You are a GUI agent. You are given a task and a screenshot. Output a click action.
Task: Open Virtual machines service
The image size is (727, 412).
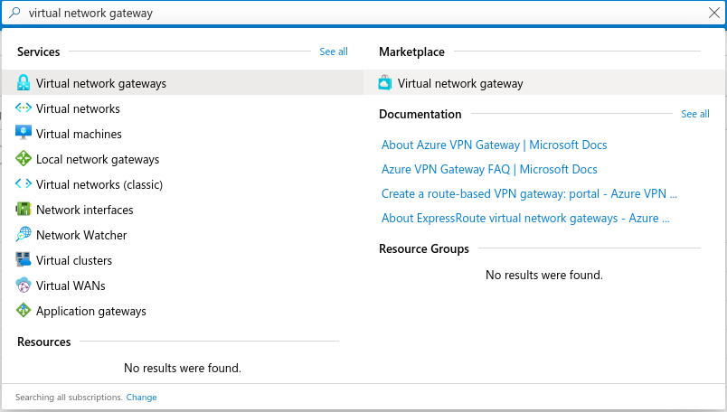point(183,134)
